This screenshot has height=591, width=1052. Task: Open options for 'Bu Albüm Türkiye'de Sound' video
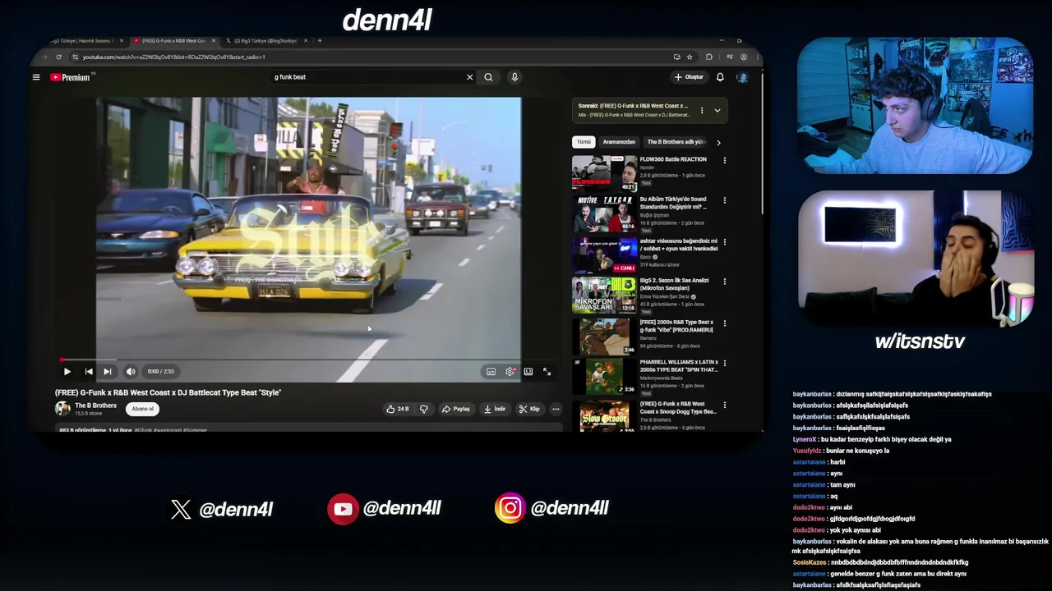coord(725,200)
